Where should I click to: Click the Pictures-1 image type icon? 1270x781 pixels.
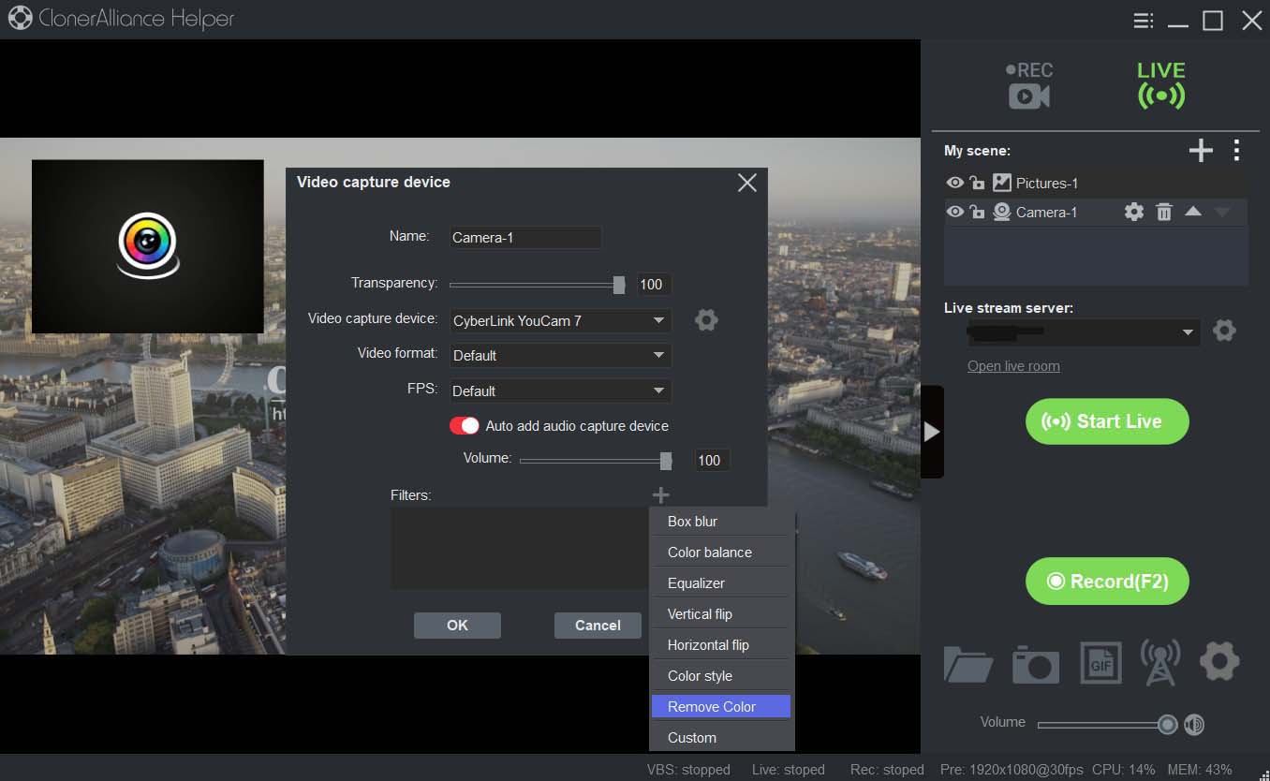tap(1002, 183)
